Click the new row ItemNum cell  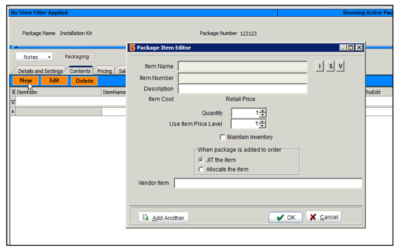click(59, 112)
